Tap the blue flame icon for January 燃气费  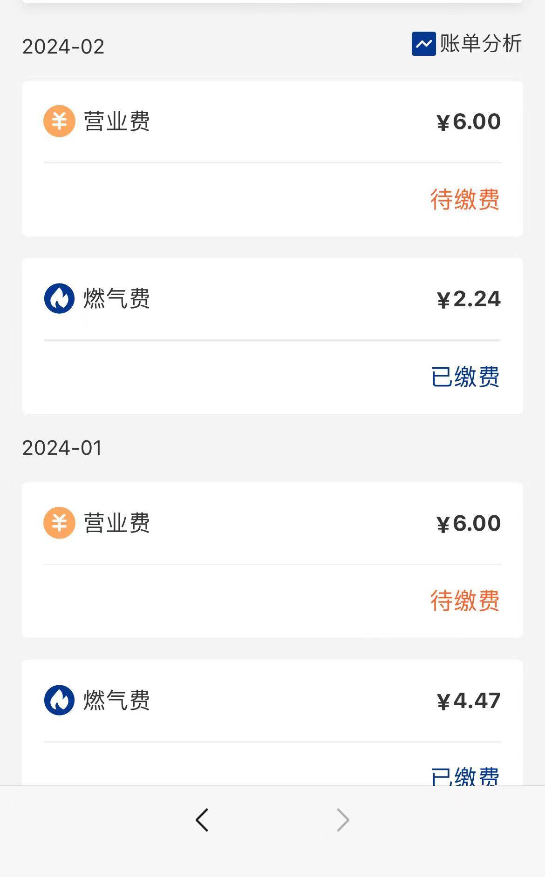click(x=59, y=700)
